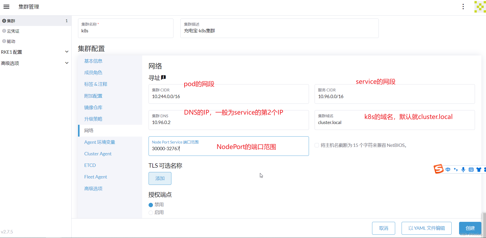
Task: Click the v2.7.5 version label
Action: point(7,232)
